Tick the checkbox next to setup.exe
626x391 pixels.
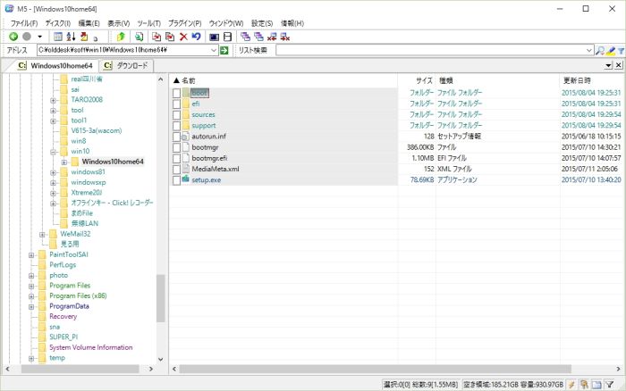(x=176, y=180)
